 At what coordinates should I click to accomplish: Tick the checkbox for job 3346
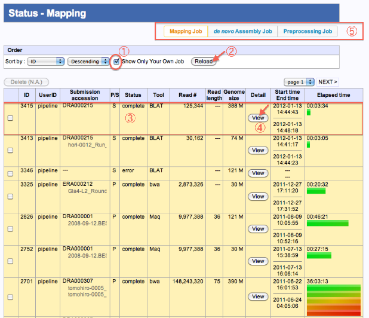point(10,173)
